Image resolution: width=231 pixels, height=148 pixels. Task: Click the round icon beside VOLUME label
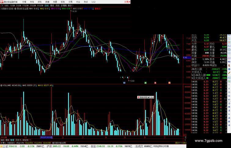pyautogui.click(x=1, y=85)
